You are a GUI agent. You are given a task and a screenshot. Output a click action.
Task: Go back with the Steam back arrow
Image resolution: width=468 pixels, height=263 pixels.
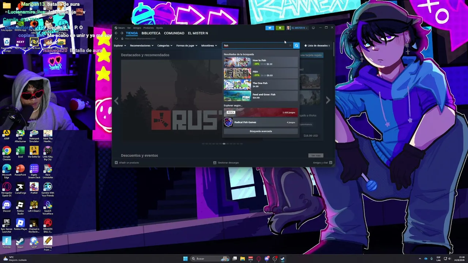[x=116, y=33]
